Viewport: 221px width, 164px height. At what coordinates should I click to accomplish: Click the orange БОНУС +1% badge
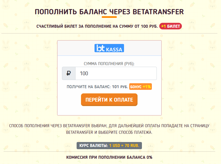coord(141,87)
